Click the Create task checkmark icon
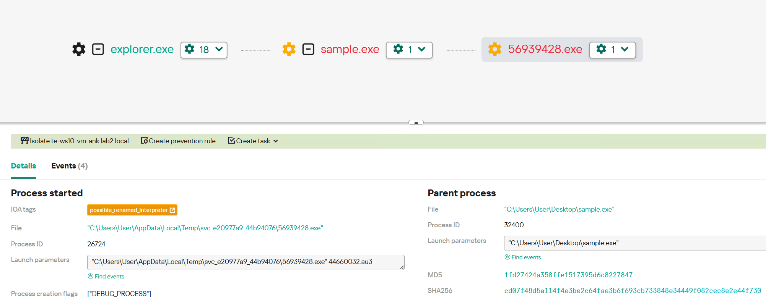Screen dimensions: 766x301 point(231,141)
